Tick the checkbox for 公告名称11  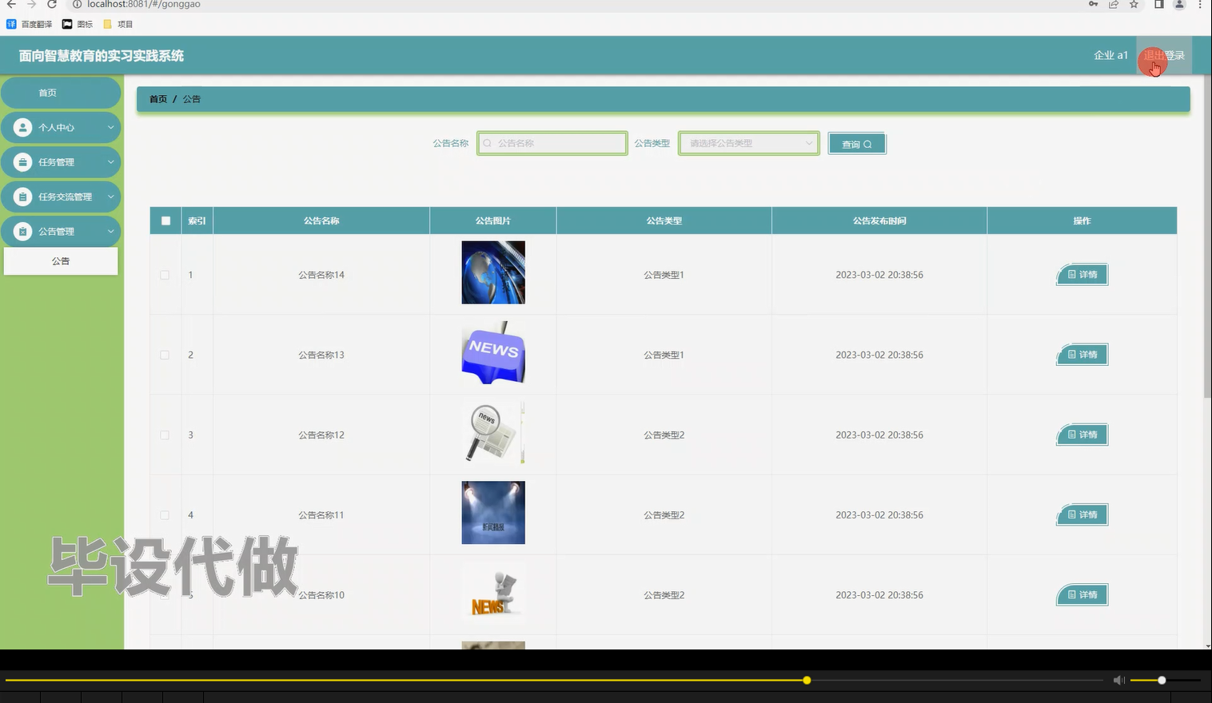click(165, 515)
